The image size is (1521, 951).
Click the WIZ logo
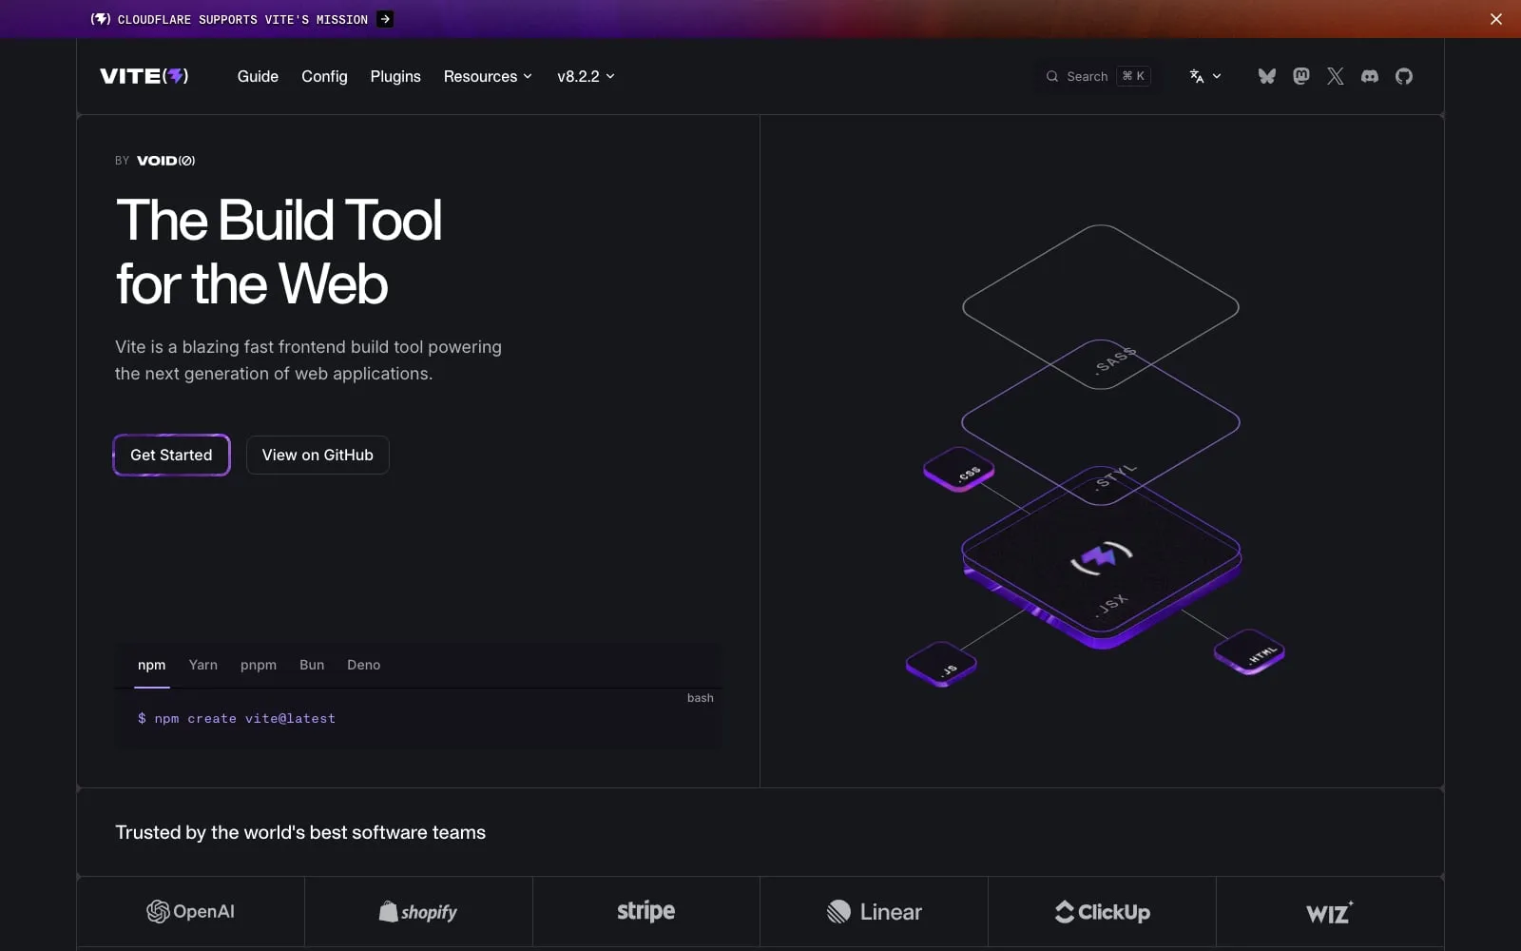click(1330, 912)
